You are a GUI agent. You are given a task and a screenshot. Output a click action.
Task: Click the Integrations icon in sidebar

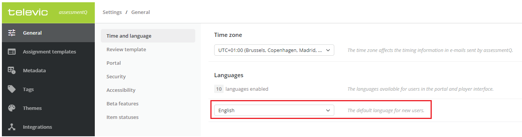[x=12, y=127]
